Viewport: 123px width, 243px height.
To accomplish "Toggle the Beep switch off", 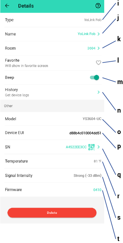I will (95, 78).
